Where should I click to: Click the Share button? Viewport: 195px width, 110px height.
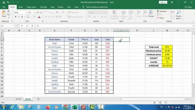188,7
